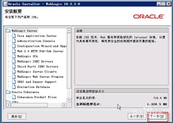This screenshot has width=173, height=123.
Task: Click the tree's vertical scrollbar thumb
Action: pyautogui.click(x=69, y=61)
